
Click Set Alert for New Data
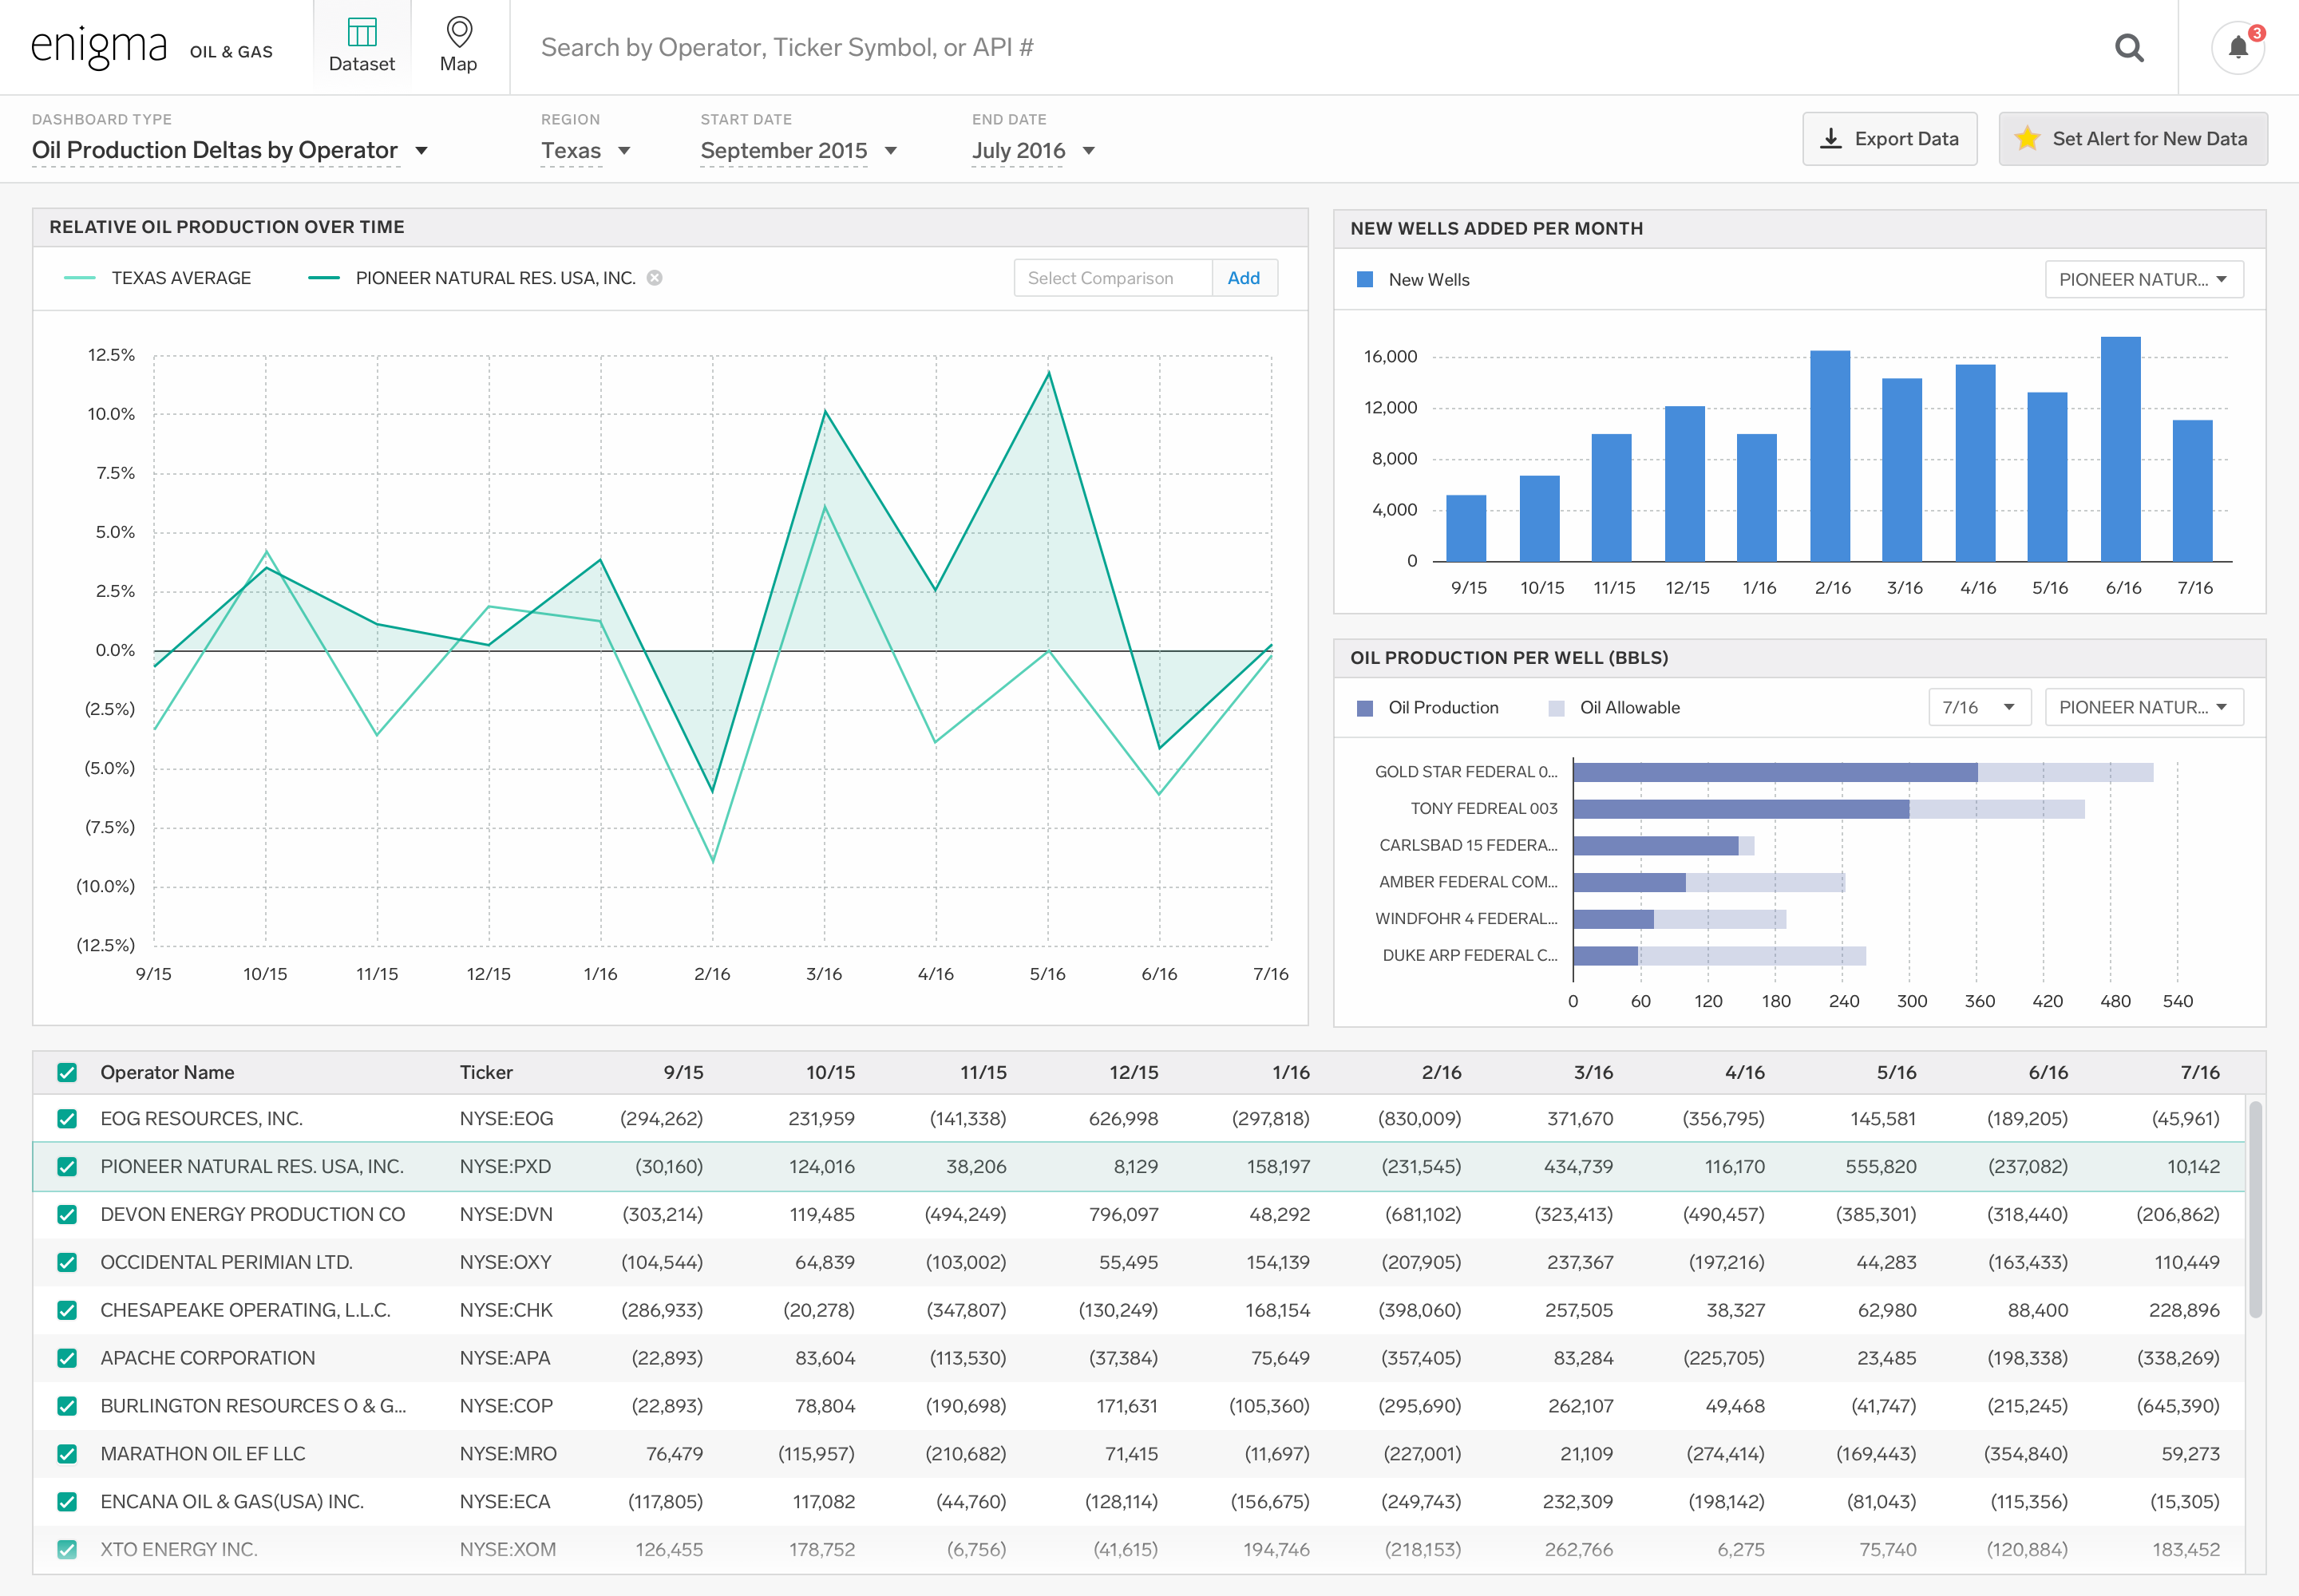(2132, 139)
